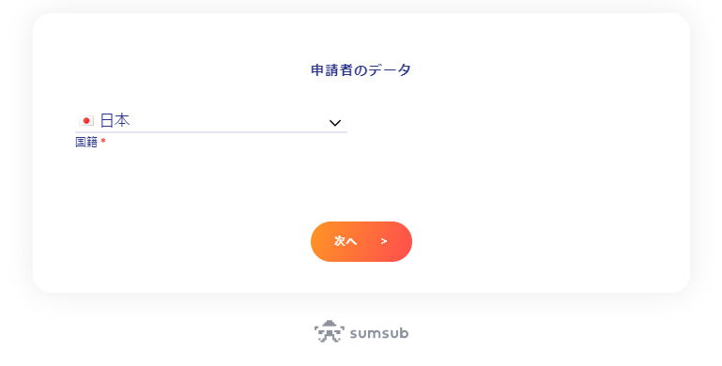This screenshot has width=722, height=366.
Task: Focus the nationality field underline
Action: [x=211, y=132]
